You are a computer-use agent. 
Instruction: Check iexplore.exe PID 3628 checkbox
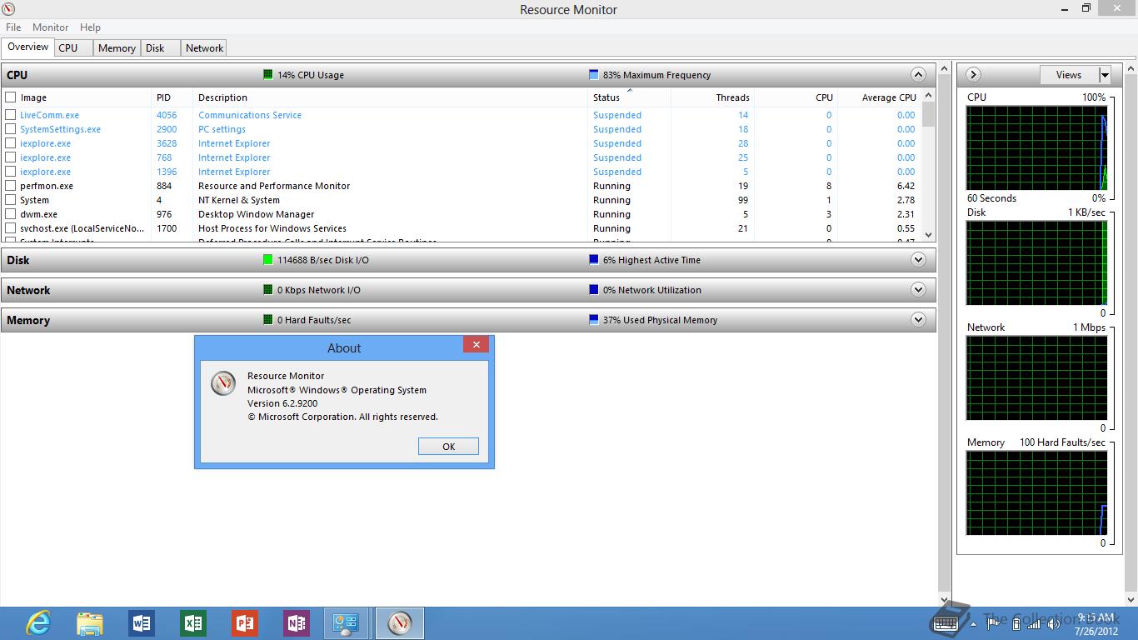coord(11,143)
